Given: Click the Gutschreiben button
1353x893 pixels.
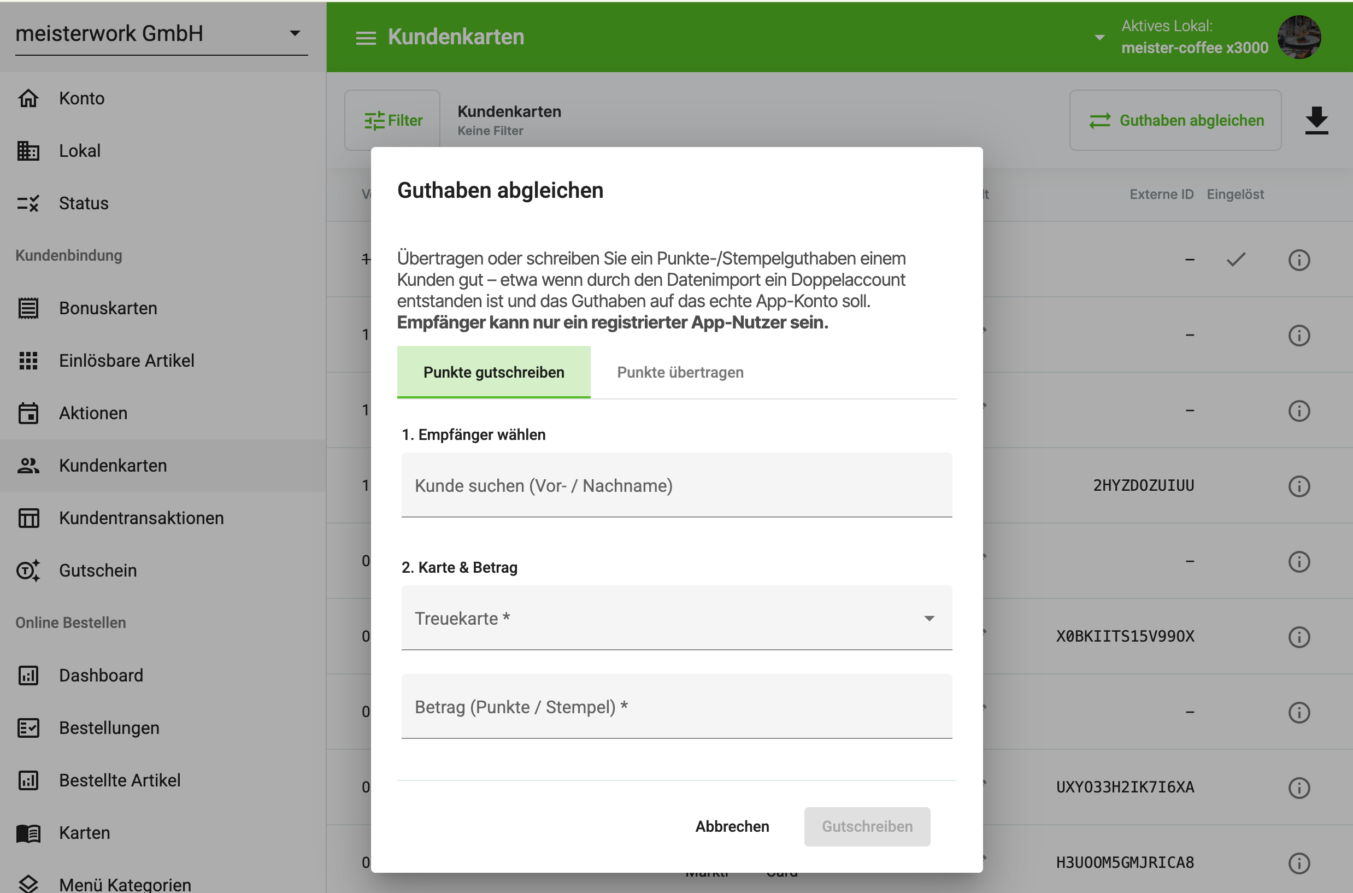Looking at the screenshot, I should [867, 826].
